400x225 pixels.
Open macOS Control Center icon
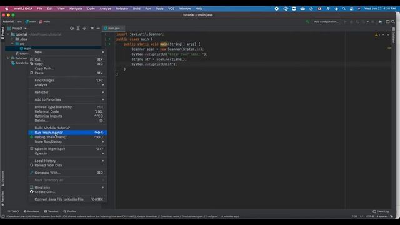tap(351, 9)
